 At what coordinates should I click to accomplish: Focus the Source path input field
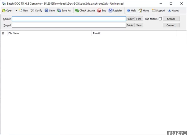69,19
